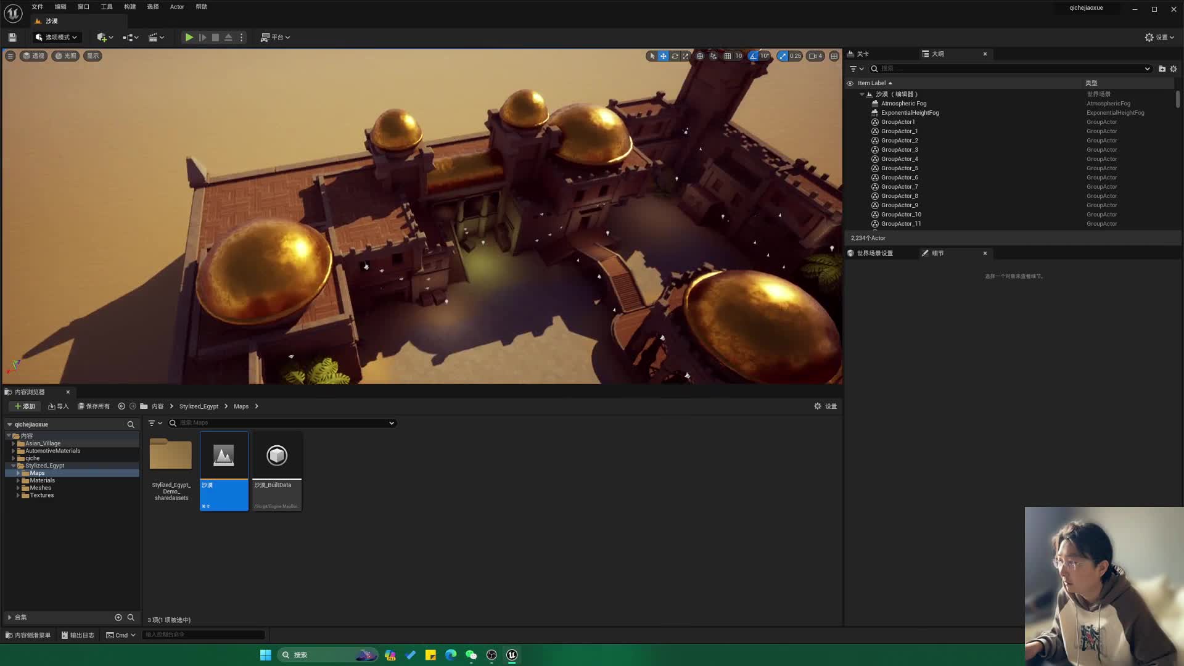Screen dimensions: 1184x666
Task: Select the 沙漠 level asset thumbnail
Action: pos(224,471)
